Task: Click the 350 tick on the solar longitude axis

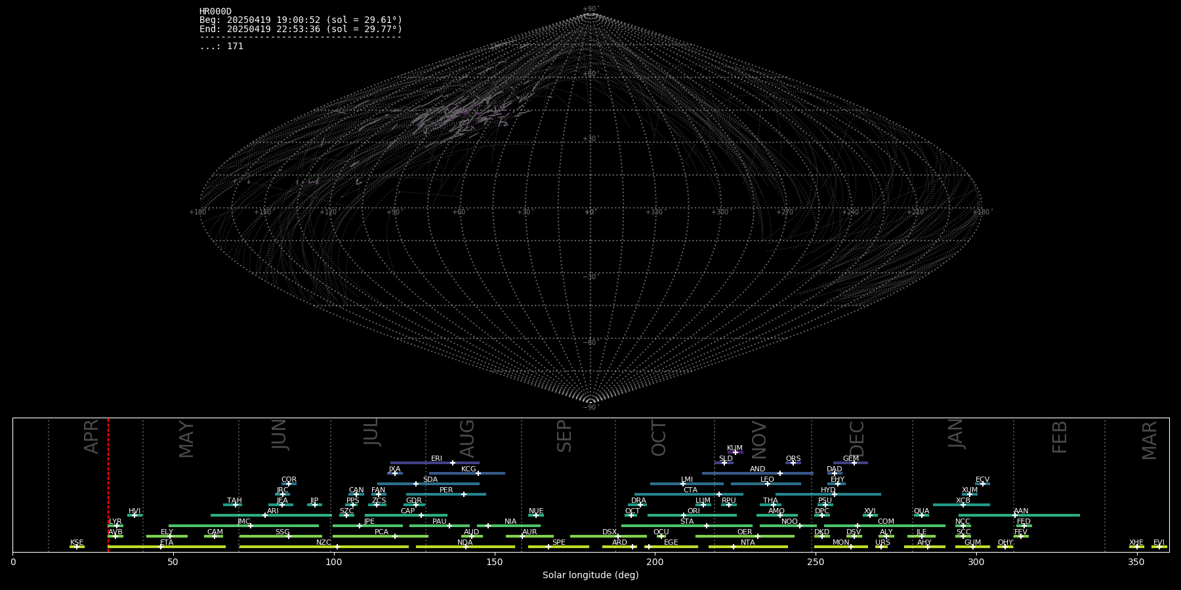Action: coord(1137,562)
